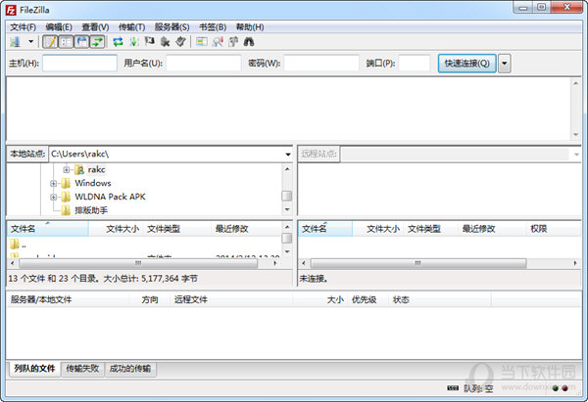Open the 查看(V) menu
The image size is (588, 402).
(95, 27)
